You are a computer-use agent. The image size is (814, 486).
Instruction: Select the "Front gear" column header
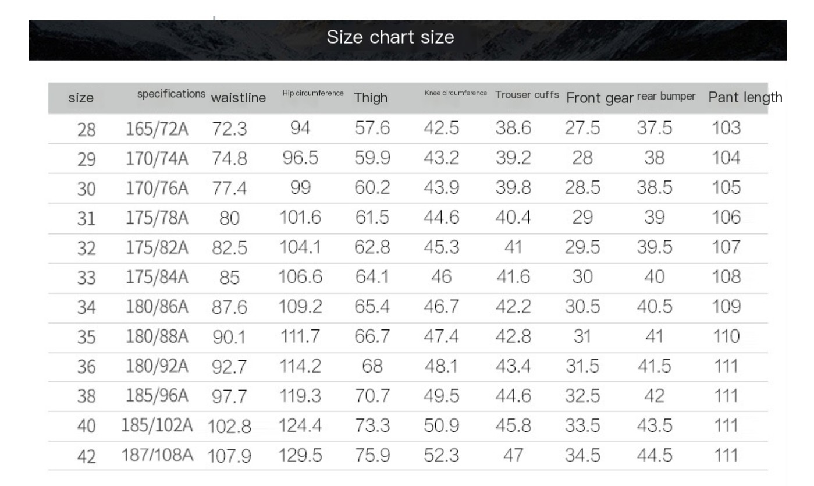point(599,98)
